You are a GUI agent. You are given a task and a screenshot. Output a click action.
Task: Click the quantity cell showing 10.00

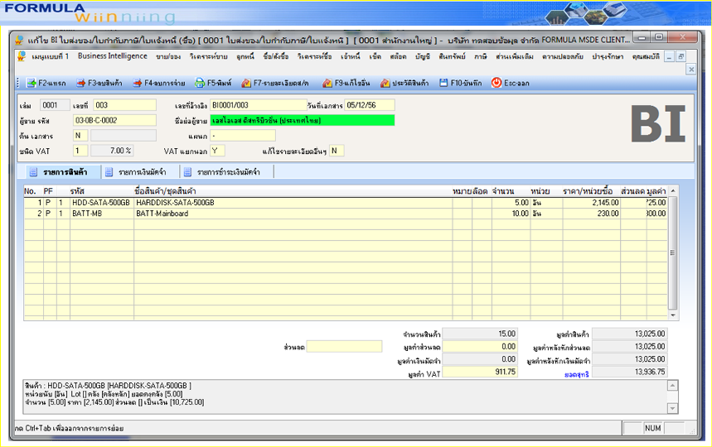pyautogui.click(x=511, y=214)
